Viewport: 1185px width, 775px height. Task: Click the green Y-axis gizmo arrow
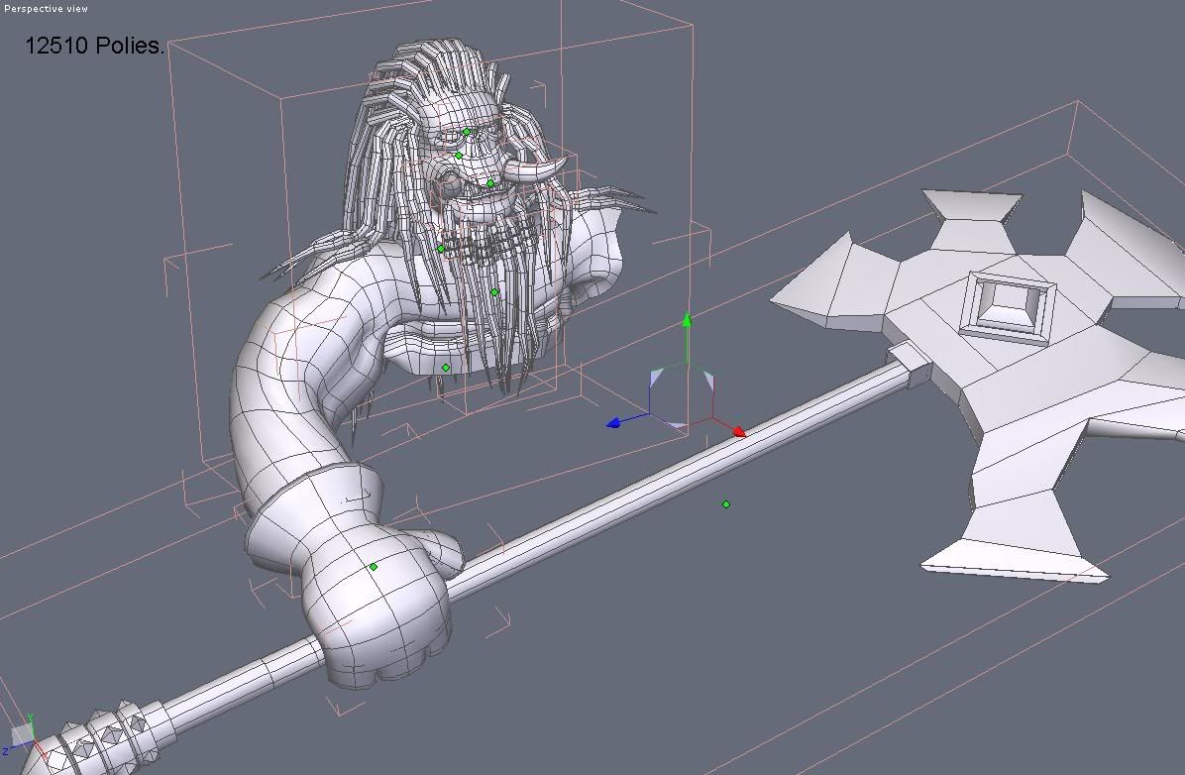687,321
